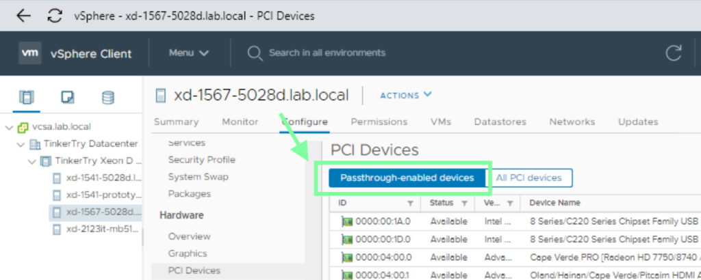Collapse the vcsa.lab.local tree node

pos(9,127)
